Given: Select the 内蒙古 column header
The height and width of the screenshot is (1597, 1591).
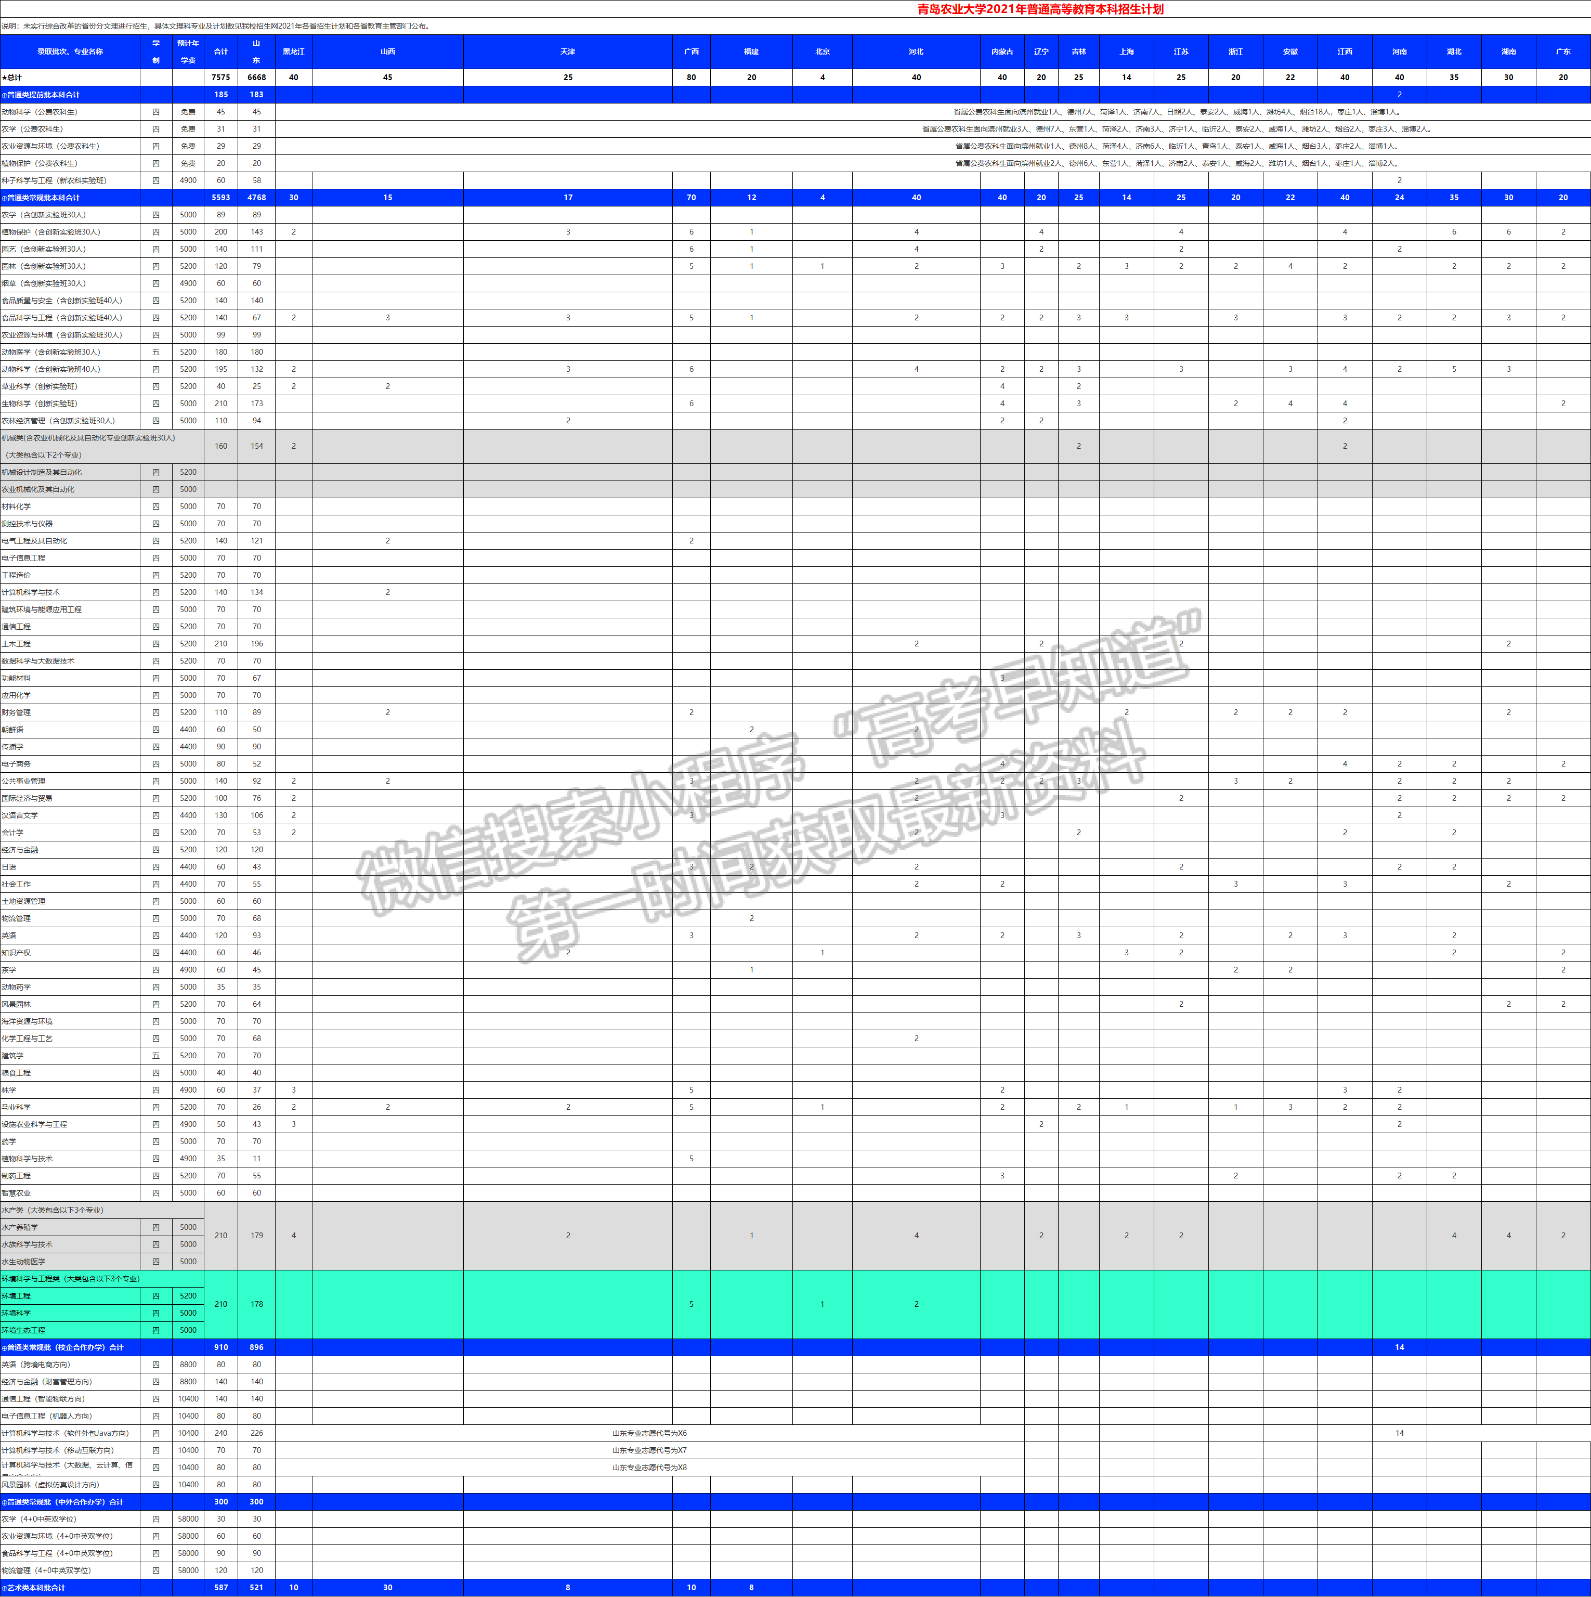Looking at the screenshot, I should pos(1002,51).
